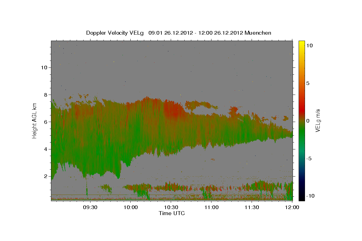Viewport: 362px width, 241px height.
Task: Click the colorbar tick label 0
Action: pos(308,121)
